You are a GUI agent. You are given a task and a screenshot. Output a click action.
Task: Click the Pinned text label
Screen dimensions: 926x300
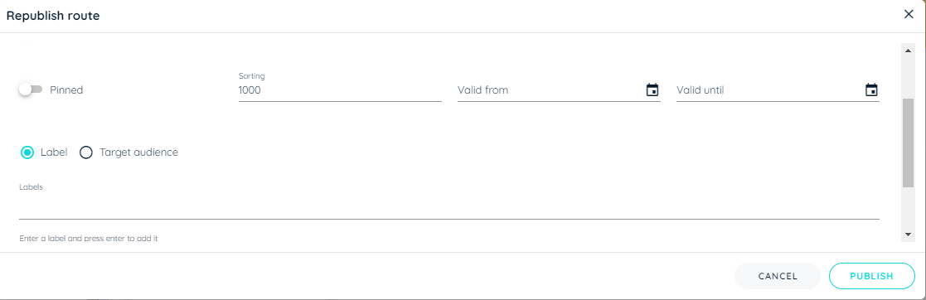[66, 90]
